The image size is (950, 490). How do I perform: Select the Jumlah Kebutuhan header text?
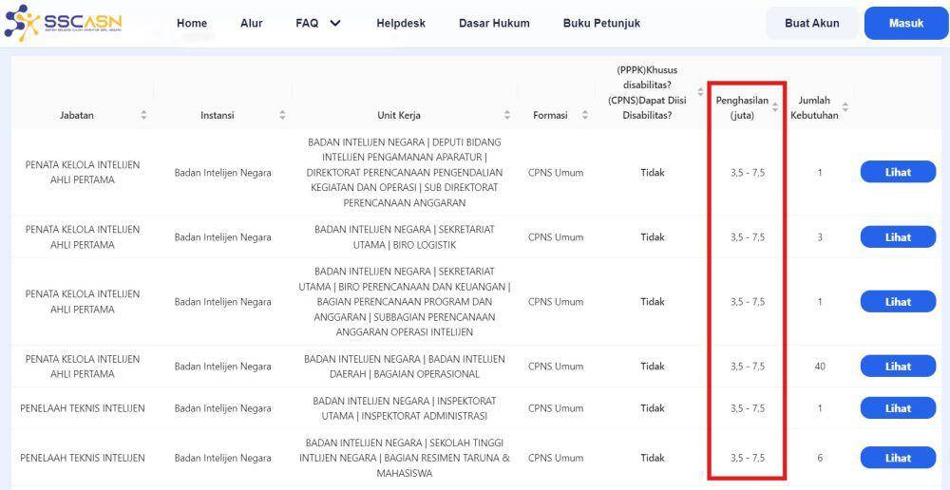point(814,107)
